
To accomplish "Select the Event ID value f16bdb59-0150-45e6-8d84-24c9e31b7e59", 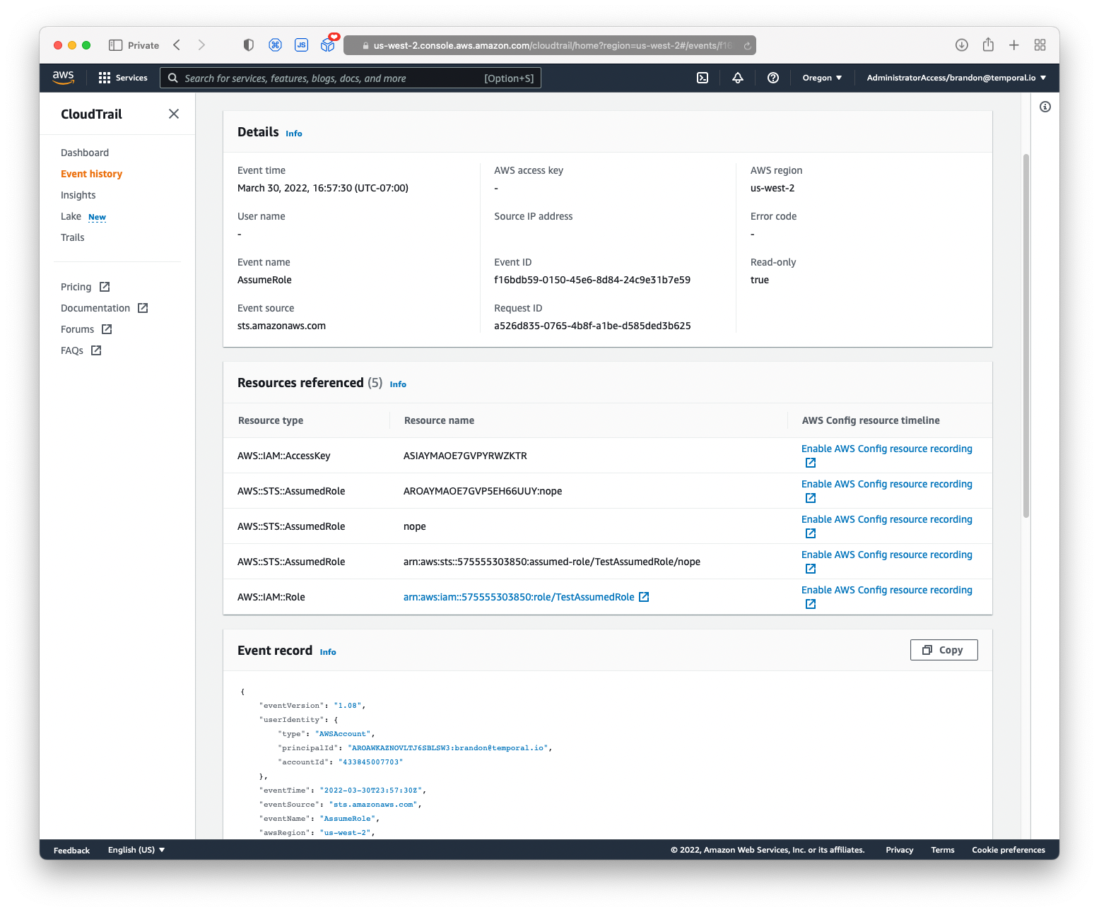I will [592, 280].
